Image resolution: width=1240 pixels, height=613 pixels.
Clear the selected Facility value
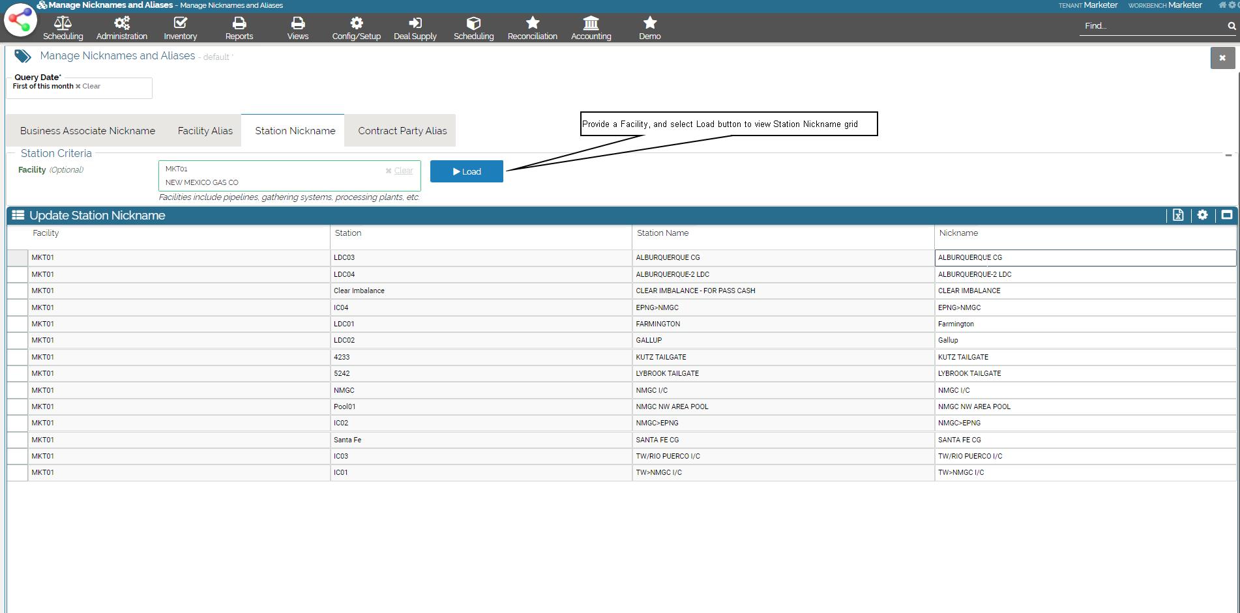400,171
